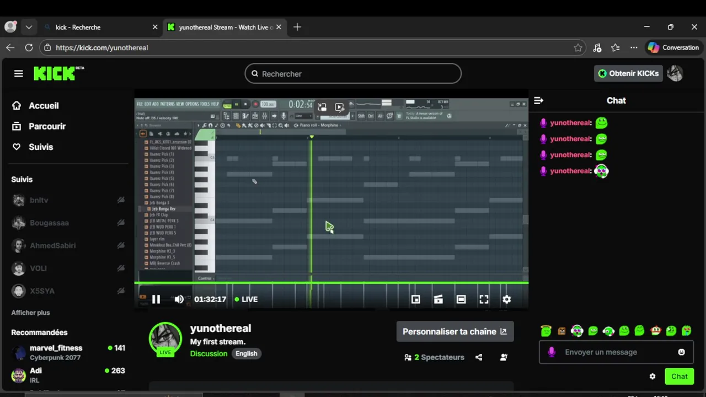Click the purple microphone badge in message box
The width and height of the screenshot is (706, 397).
[552, 352]
